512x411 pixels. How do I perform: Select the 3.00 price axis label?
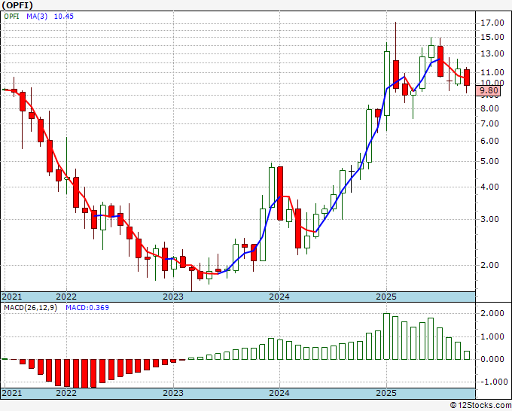(x=490, y=219)
